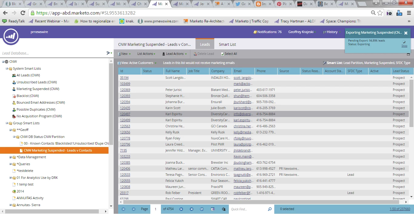Open lead Id 35194
The height and width of the screenshot is (214, 414).
tap(124, 78)
